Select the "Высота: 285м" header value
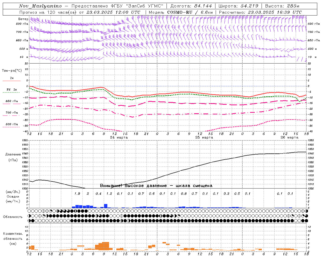Image resolution: width=321 pixels, height=256 pixels. coord(282,6)
